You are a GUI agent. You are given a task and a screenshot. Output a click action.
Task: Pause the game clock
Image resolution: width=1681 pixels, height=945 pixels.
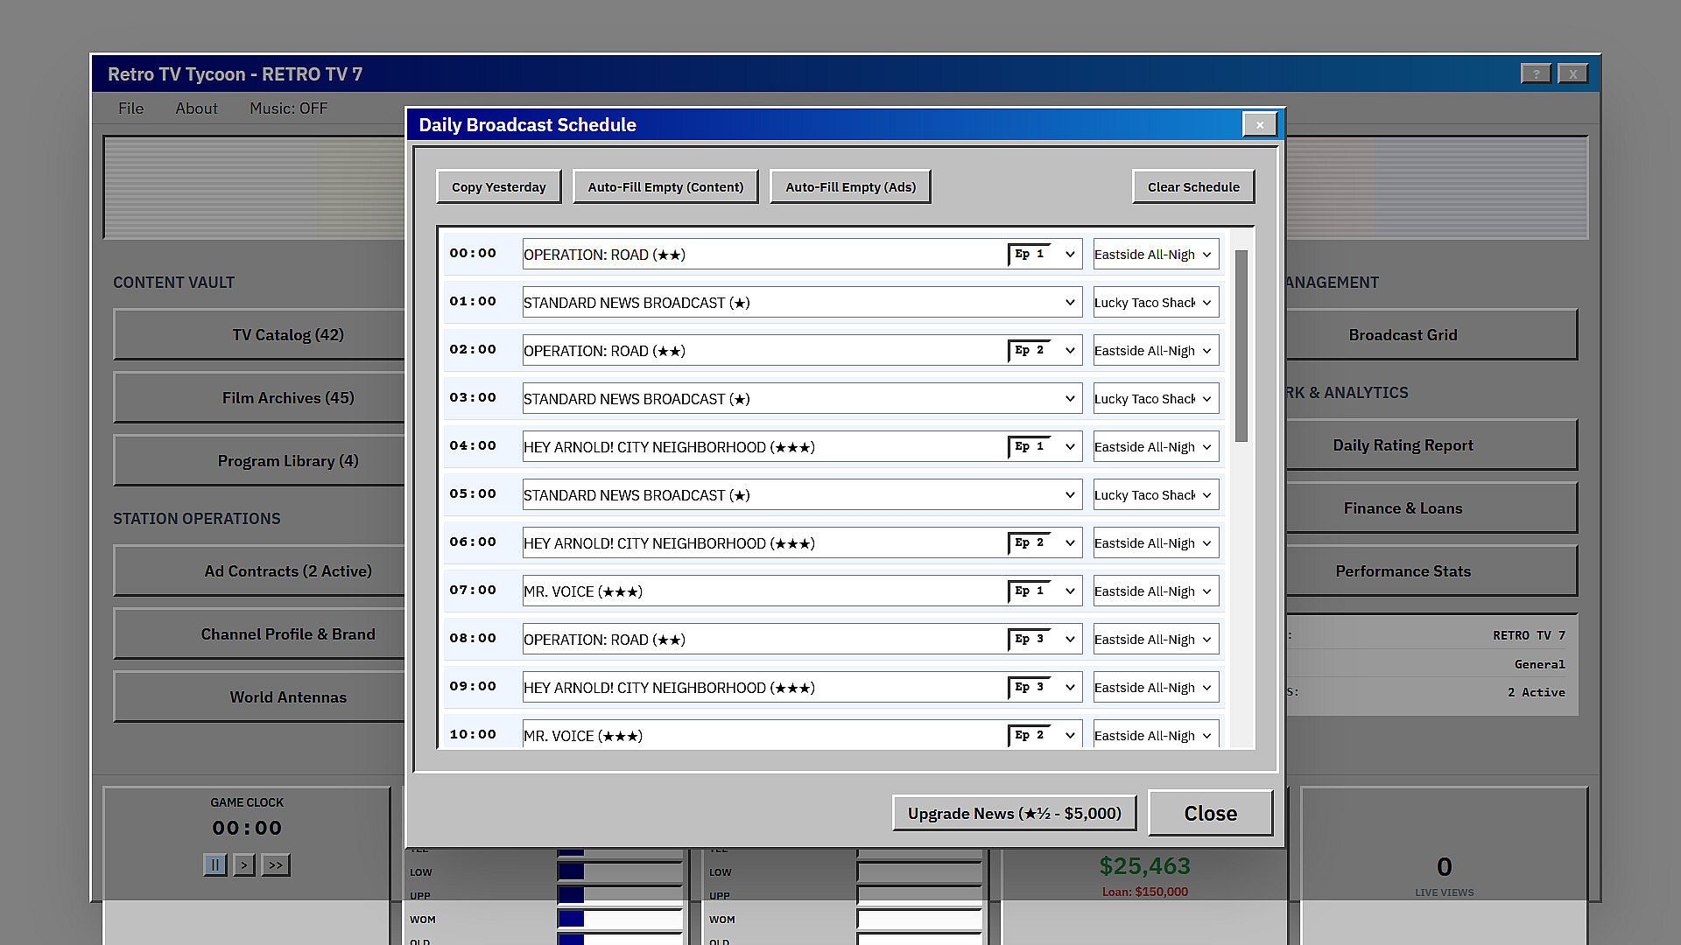click(215, 865)
